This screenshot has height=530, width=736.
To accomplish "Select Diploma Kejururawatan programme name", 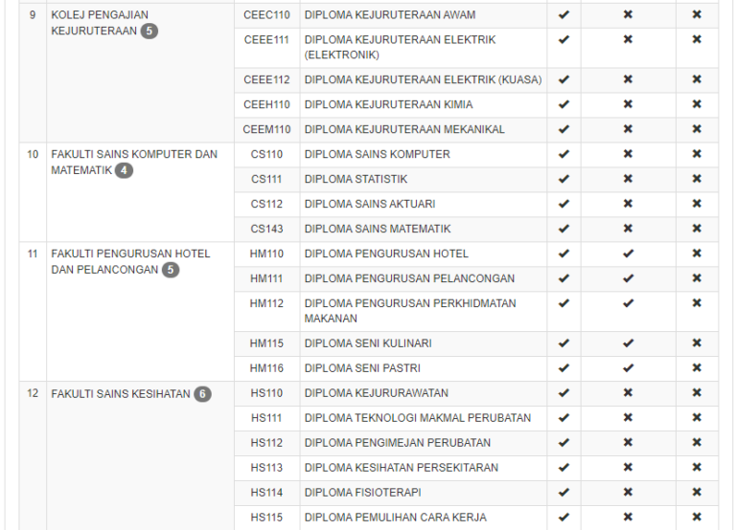I will (x=376, y=392).
